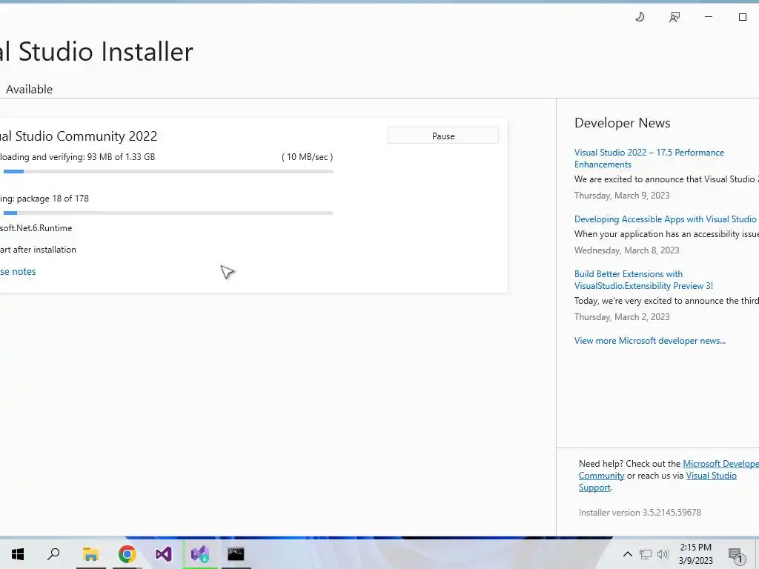Image resolution: width=759 pixels, height=569 pixels.
Task: Select the Studio Installer title heading
Action: coord(96,51)
